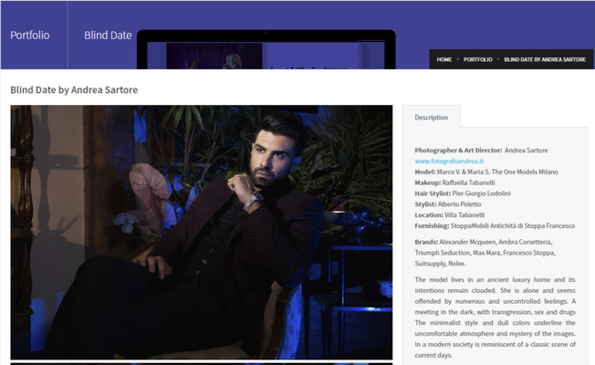Go to HOME in the breadcrumb

[x=444, y=59]
